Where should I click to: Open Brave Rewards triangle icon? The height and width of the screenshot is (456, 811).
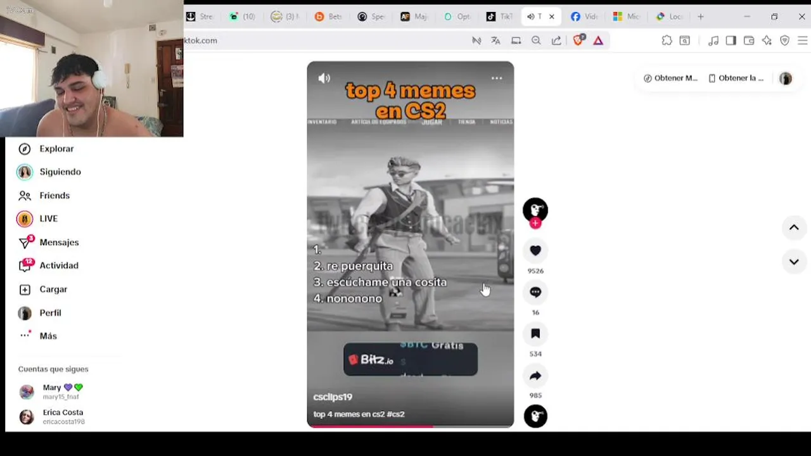tap(598, 41)
